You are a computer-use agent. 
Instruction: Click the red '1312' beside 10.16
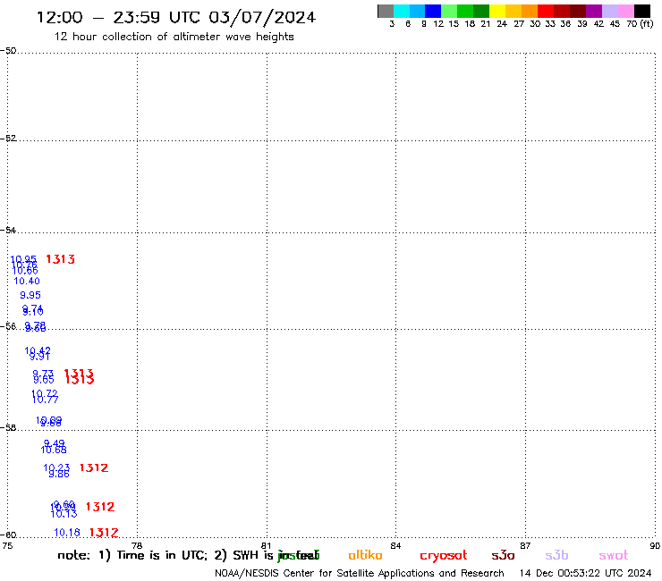(x=104, y=533)
